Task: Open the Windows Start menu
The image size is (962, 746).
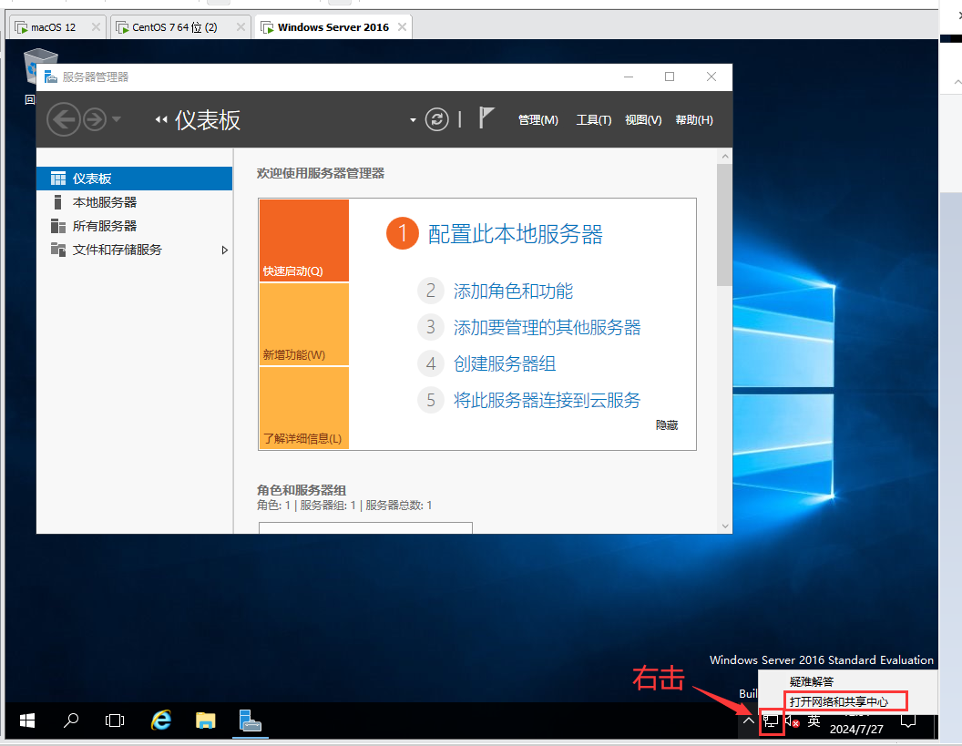Action: [x=27, y=720]
